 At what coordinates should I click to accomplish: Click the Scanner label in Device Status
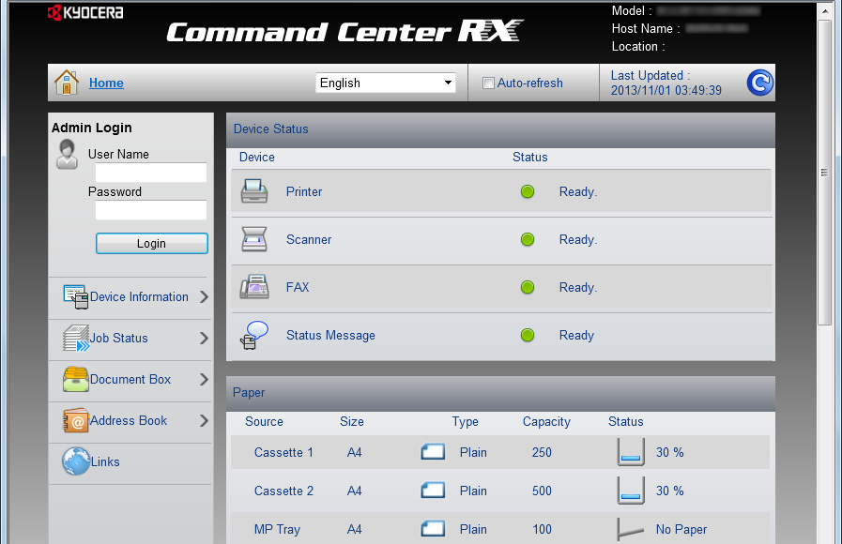coord(309,239)
